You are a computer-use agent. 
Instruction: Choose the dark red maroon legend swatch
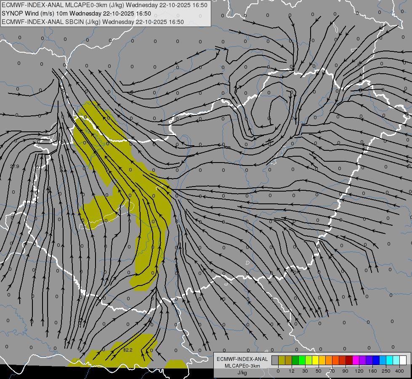(x=349, y=360)
